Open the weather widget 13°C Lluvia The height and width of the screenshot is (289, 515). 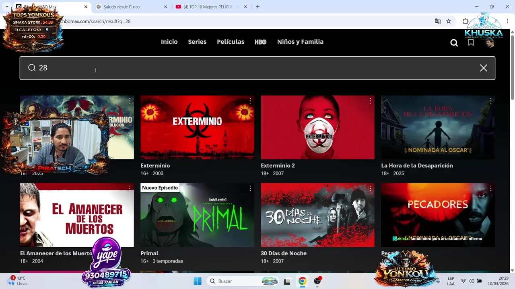tap(18, 281)
